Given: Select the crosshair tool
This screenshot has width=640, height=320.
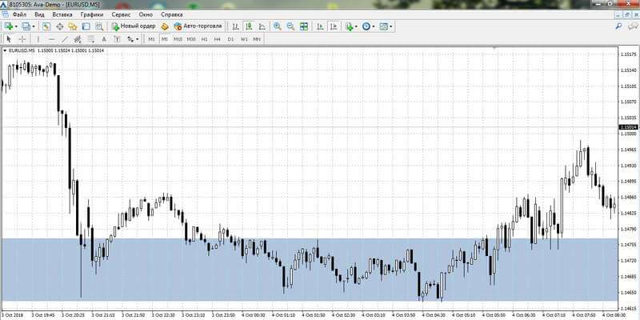Looking at the screenshot, I should (x=22, y=39).
